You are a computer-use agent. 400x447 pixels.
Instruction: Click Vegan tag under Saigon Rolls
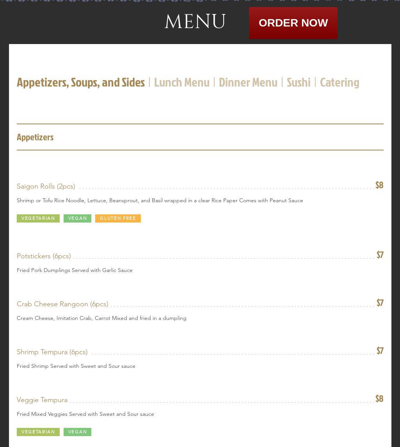tap(77, 218)
